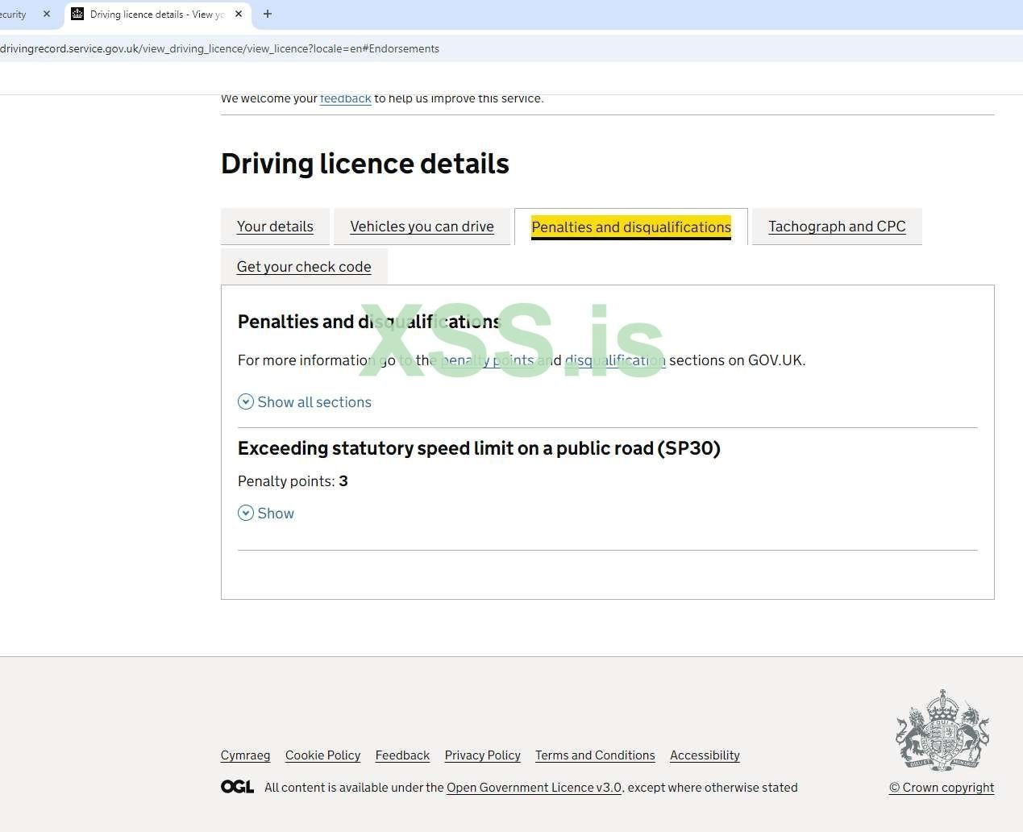Close the Driving licence details tab

[239, 14]
